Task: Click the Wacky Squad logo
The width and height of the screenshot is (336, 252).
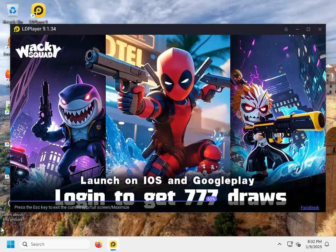Action: click(38, 50)
